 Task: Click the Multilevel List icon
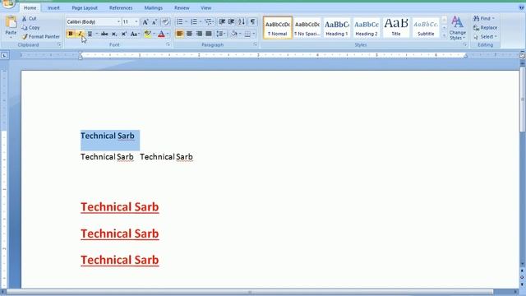(209, 22)
